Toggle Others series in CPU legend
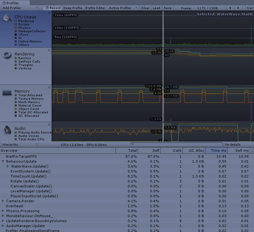 16,45
